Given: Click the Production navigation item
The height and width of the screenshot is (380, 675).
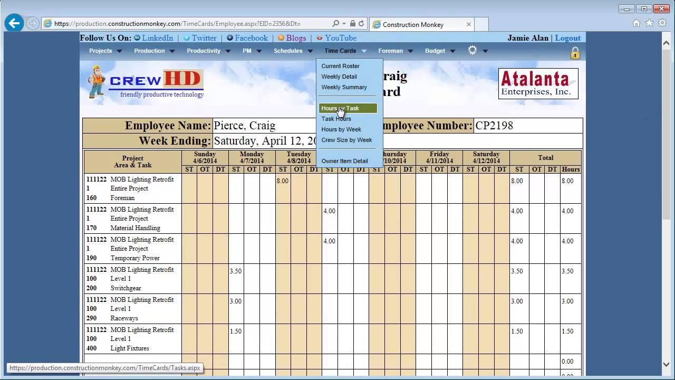Looking at the screenshot, I should click(149, 51).
